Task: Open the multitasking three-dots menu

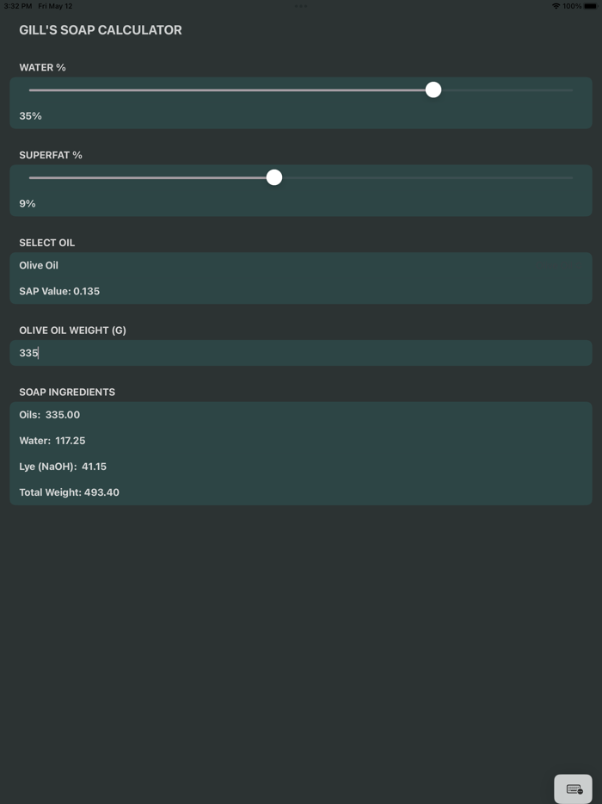Action: pyautogui.click(x=301, y=6)
